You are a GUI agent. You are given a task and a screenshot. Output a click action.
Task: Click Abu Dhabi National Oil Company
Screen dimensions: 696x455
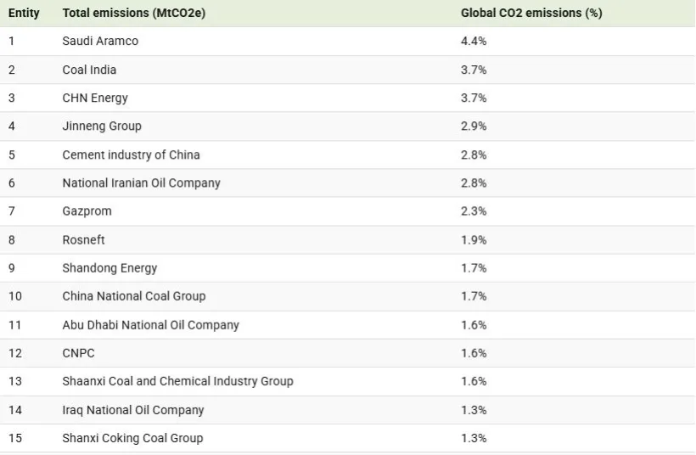tap(150, 325)
